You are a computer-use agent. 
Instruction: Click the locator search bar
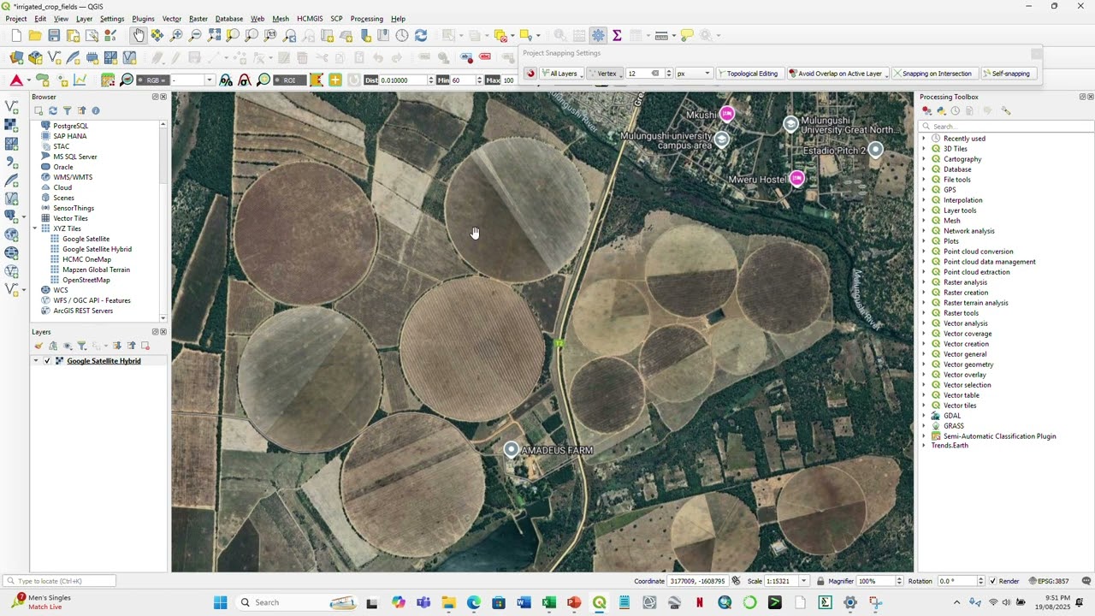60,581
